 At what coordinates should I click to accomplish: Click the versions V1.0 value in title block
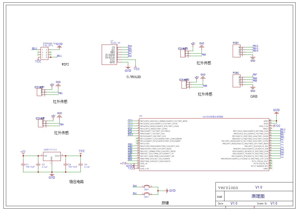coord(259,187)
